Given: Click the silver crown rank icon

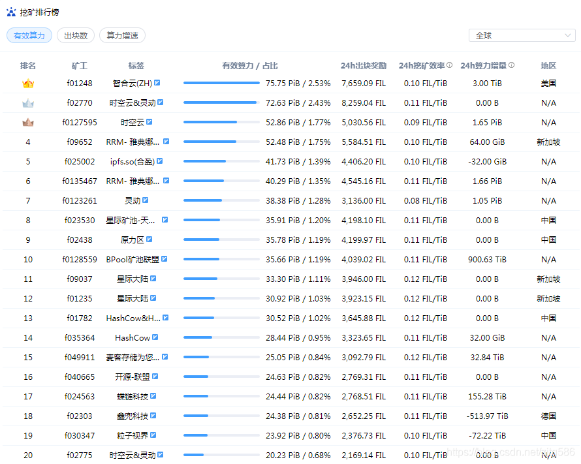Looking at the screenshot, I should point(28,103).
